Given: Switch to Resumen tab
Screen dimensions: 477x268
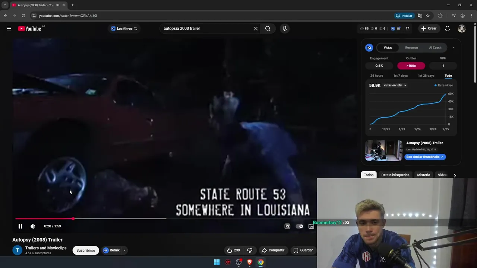Looking at the screenshot, I should point(411,48).
